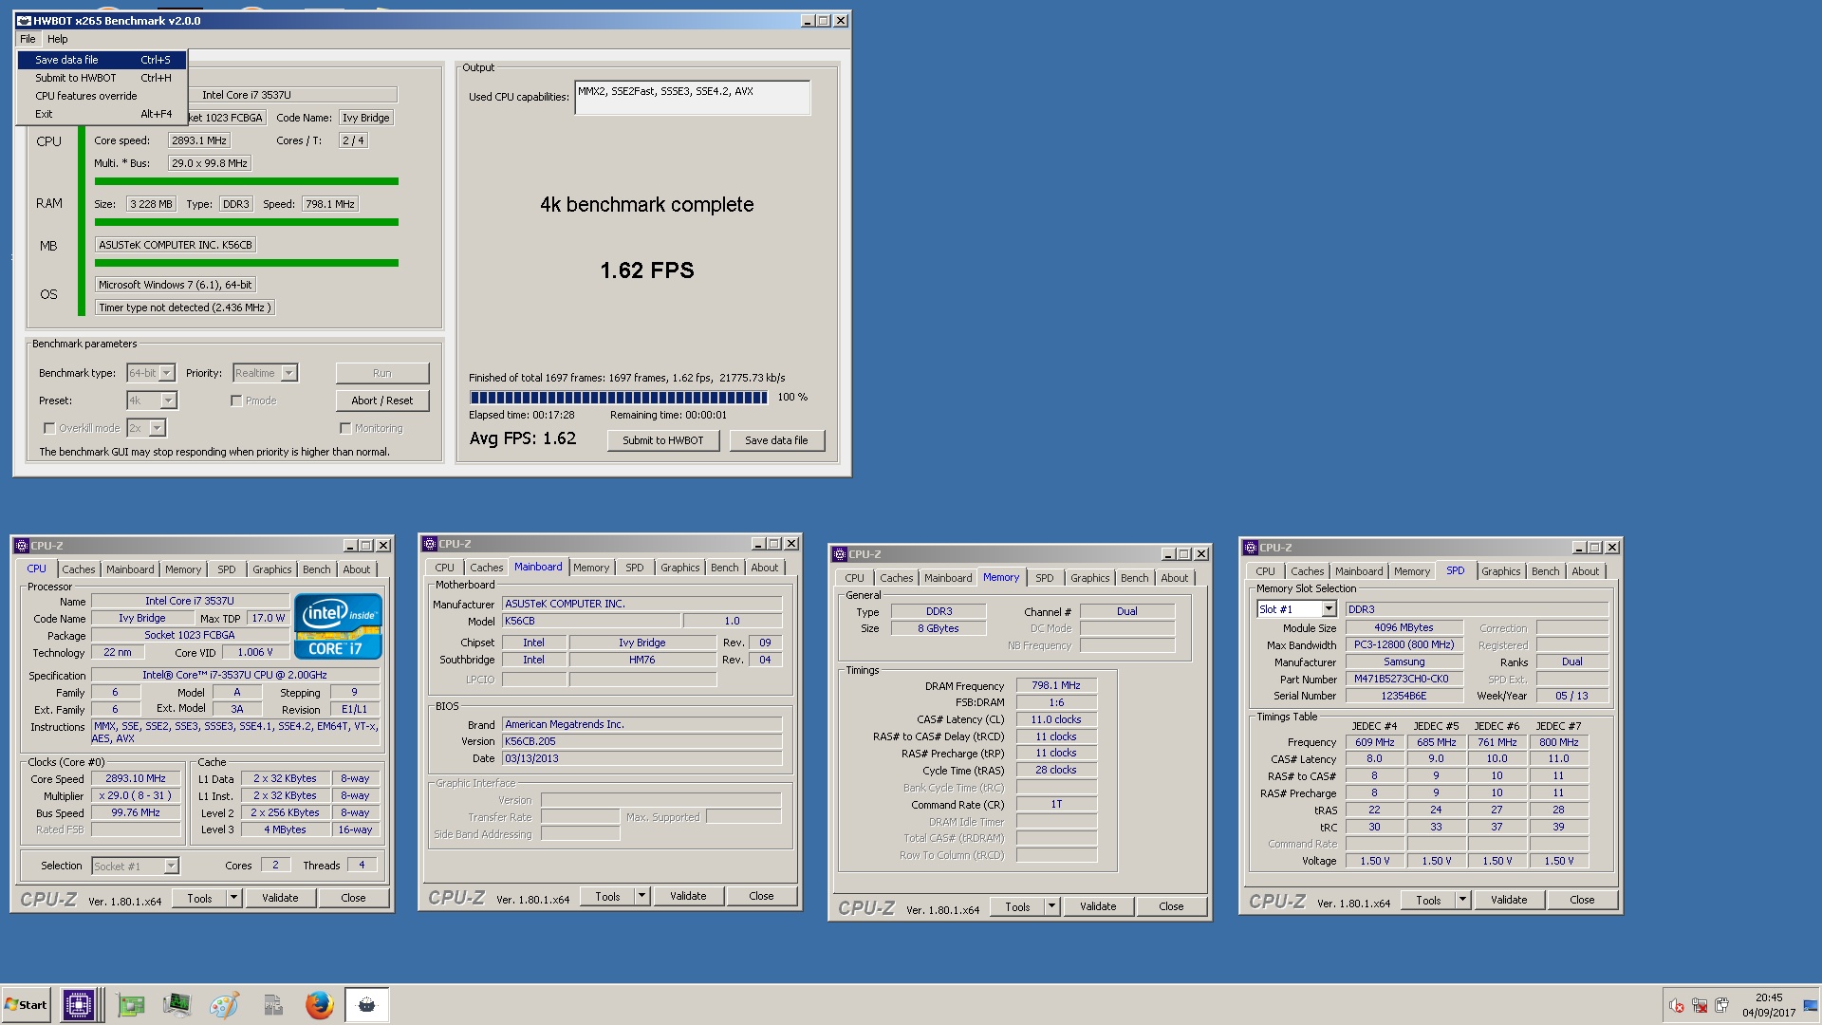
Task: Click title icon of CPU-Z Memory window
Action: pos(839,554)
